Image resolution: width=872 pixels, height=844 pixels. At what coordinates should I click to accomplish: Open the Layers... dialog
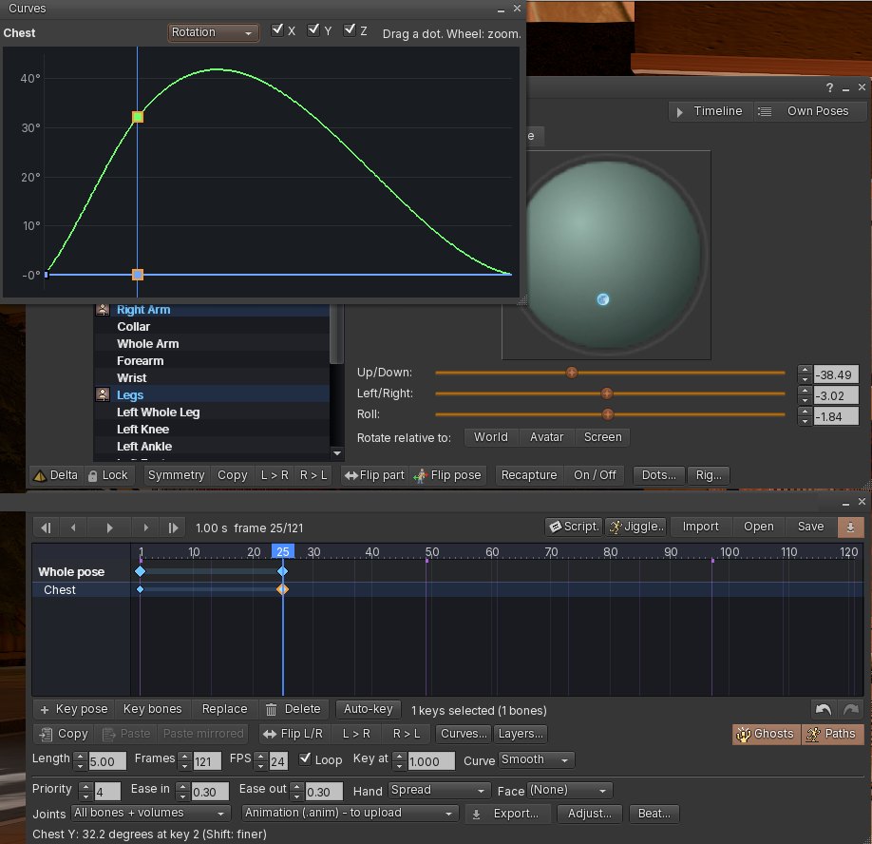pos(521,734)
